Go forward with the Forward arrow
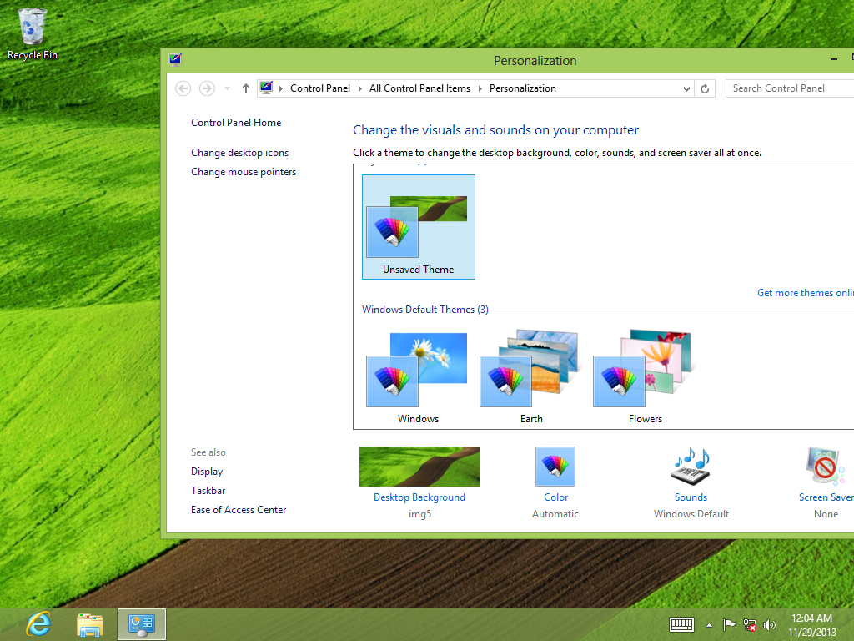Image resolution: width=854 pixels, height=641 pixels. [x=207, y=88]
